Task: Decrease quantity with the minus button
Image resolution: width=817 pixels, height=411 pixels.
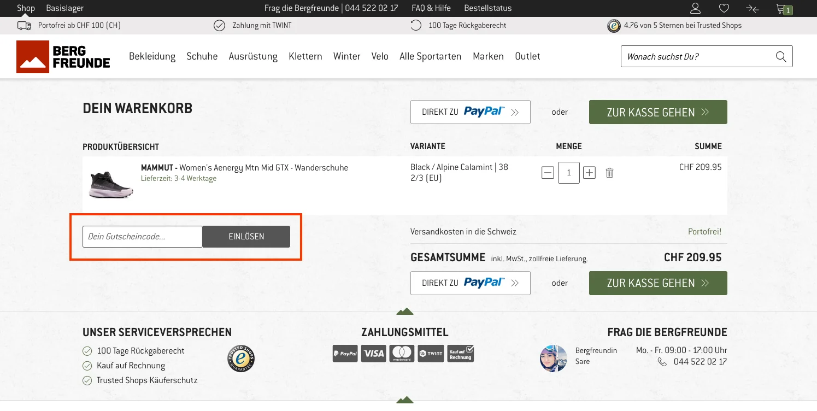Action: (548, 173)
